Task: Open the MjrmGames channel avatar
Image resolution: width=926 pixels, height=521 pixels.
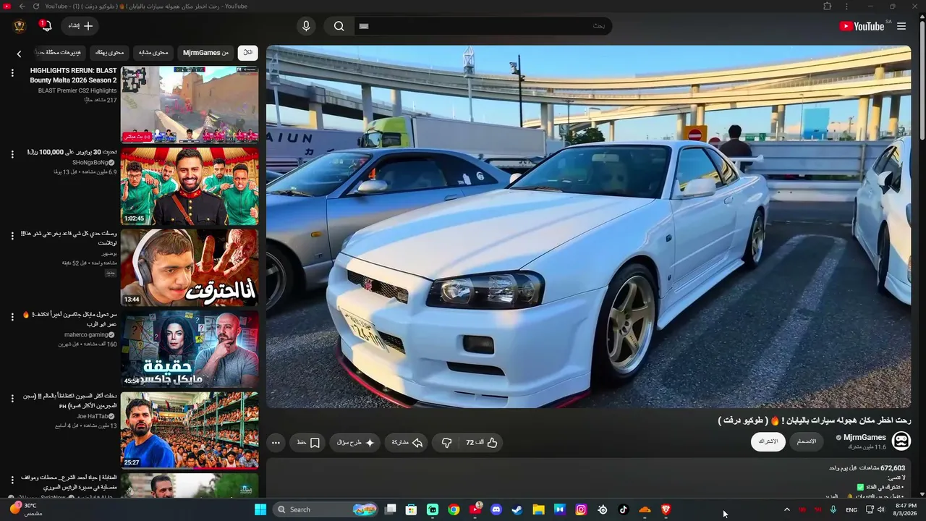Action: point(901,440)
